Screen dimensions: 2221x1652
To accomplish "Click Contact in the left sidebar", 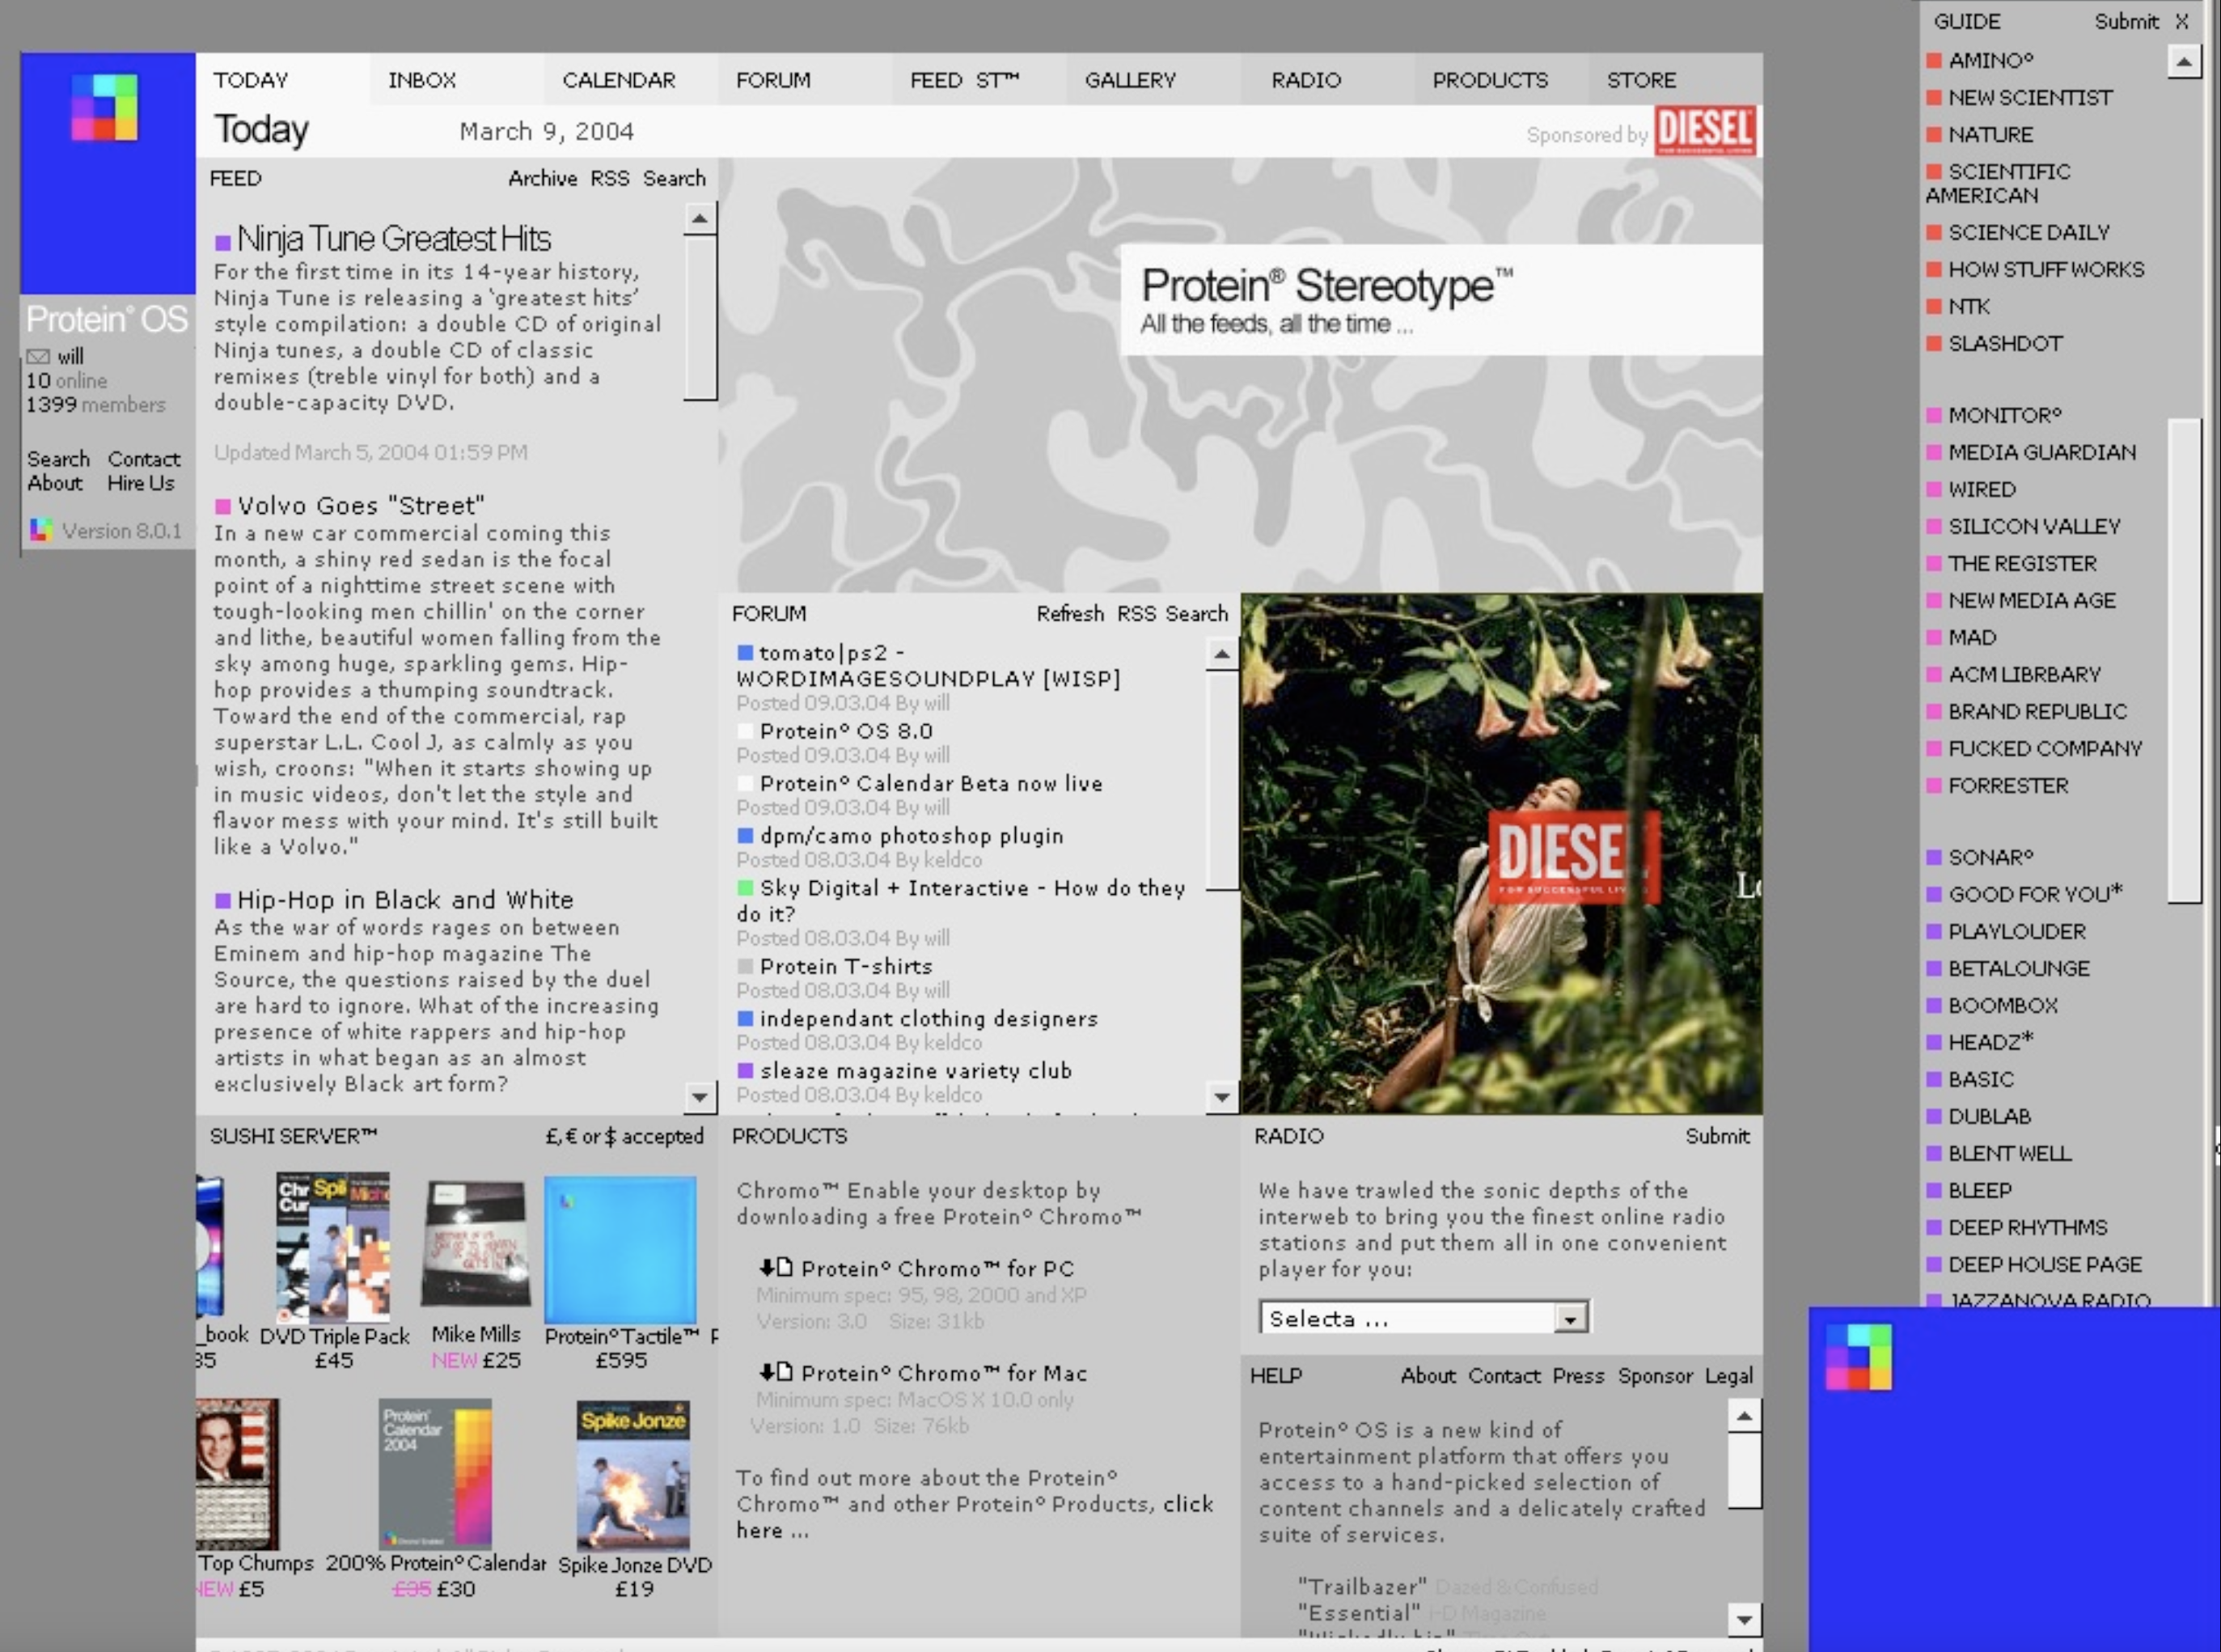I will (144, 459).
